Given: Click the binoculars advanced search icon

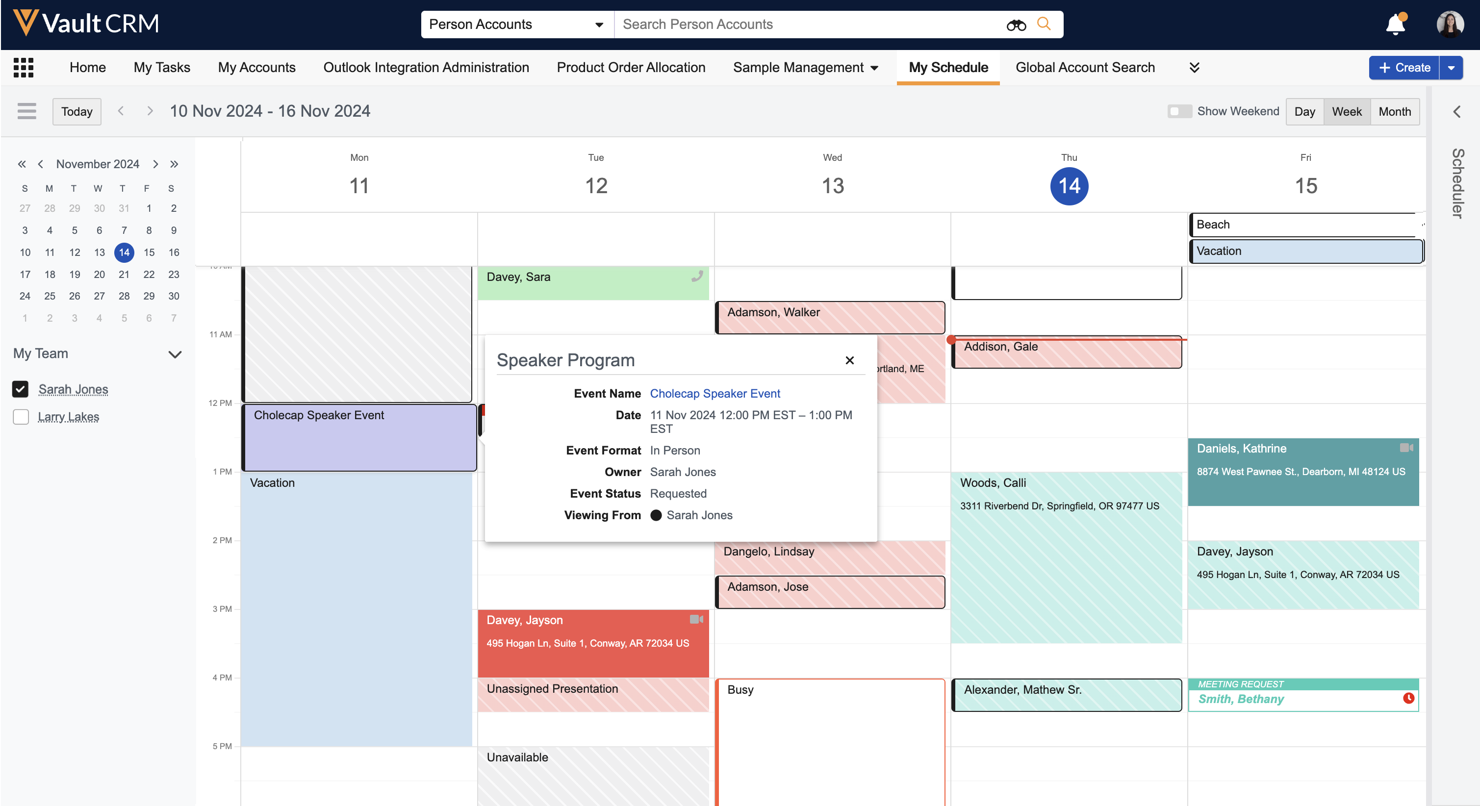Looking at the screenshot, I should point(1016,25).
